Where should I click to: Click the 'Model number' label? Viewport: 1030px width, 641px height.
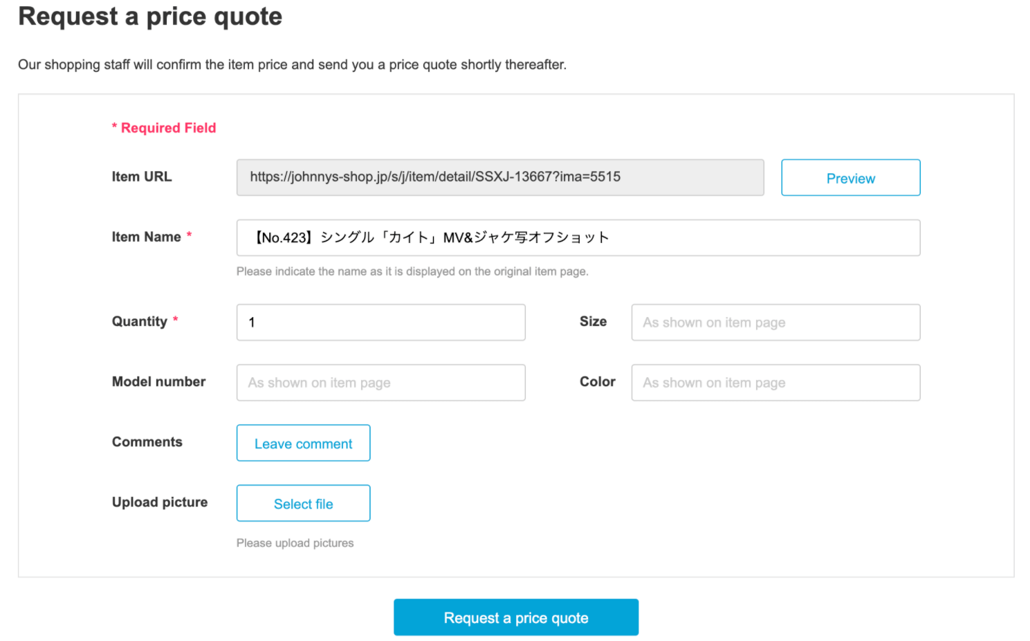tap(159, 381)
